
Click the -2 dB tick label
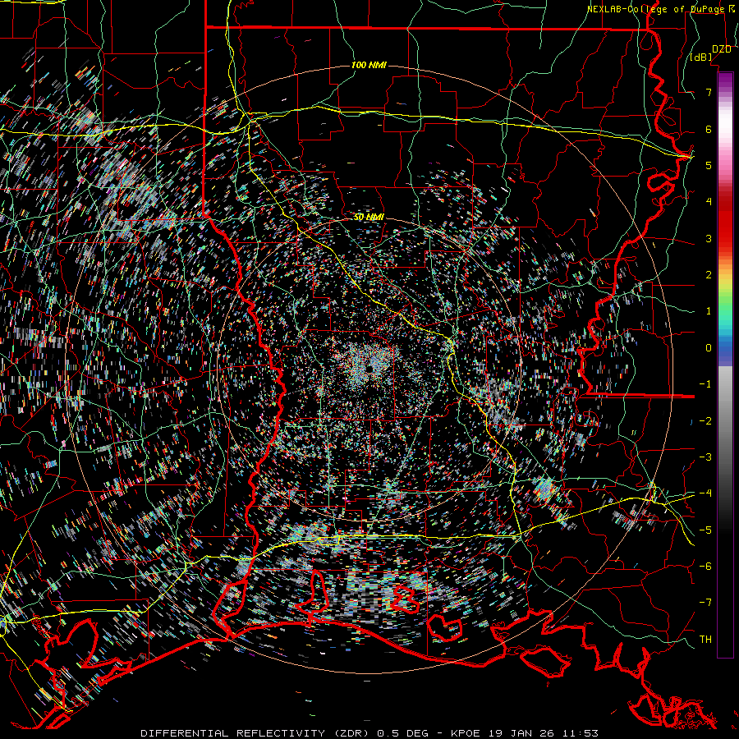[x=705, y=421]
